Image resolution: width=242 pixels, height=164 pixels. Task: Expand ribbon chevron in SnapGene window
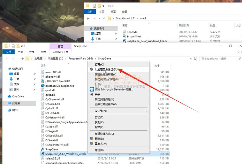[x=238, y=52]
